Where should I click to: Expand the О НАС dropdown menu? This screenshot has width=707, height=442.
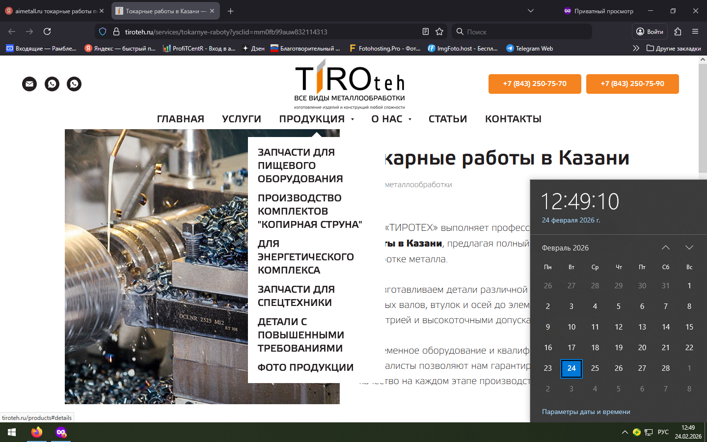pyautogui.click(x=391, y=119)
